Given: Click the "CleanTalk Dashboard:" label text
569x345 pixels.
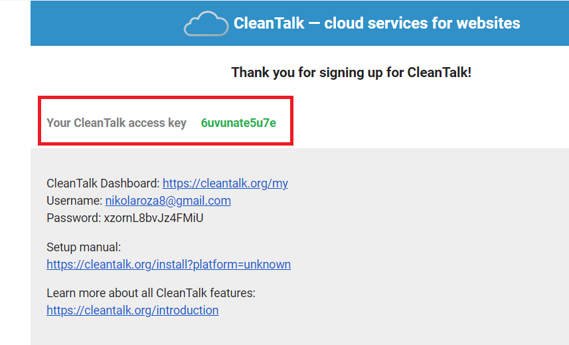Looking at the screenshot, I should (x=103, y=183).
